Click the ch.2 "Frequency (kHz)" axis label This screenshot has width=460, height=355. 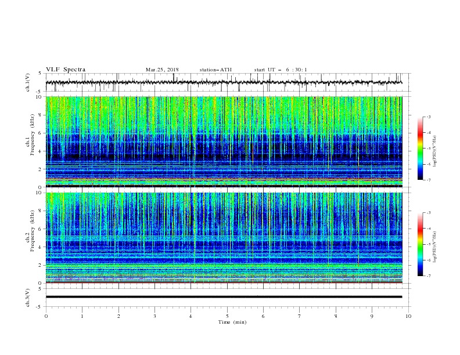click(x=33, y=231)
